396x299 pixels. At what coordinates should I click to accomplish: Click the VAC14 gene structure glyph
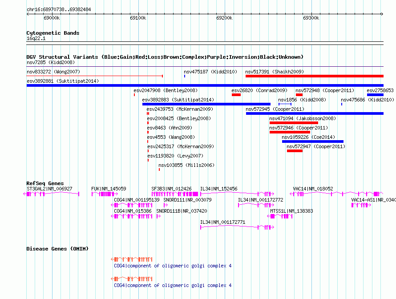pyautogui.click(x=336, y=194)
